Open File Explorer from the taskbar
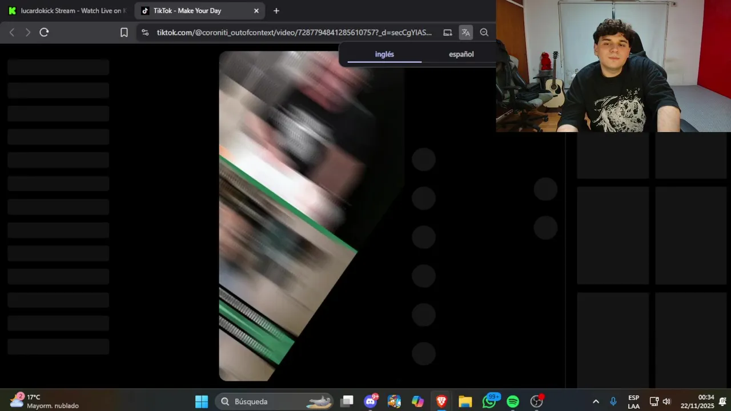731x411 pixels. (465, 401)
